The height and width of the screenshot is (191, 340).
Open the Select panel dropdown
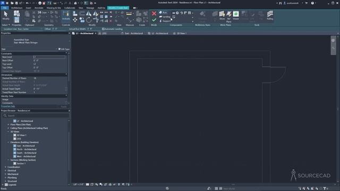coord(6,25)
